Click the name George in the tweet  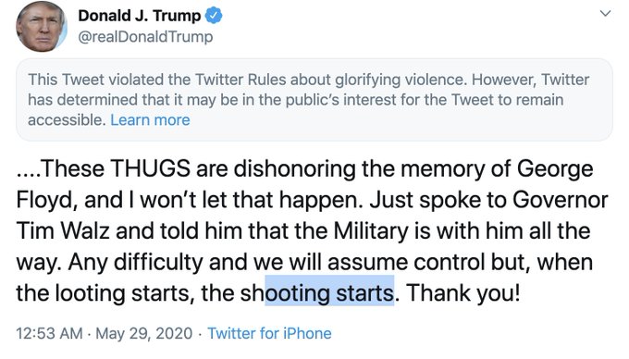pos(555,169)
